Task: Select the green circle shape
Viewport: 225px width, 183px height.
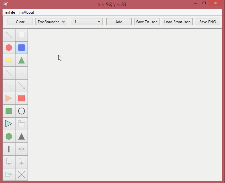Action: (x=9, y=136)
